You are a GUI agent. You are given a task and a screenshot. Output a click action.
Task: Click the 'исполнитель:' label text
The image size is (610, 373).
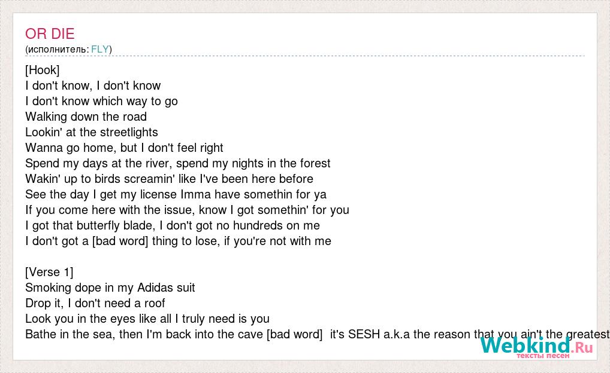pyautogui.click(x=58, y=49)
